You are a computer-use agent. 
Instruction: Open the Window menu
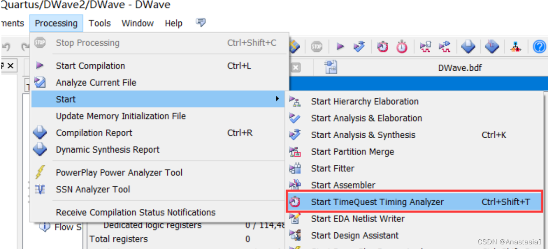pos(137,23)
